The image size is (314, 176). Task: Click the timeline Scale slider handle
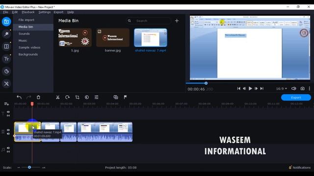[x=29, y=167]
